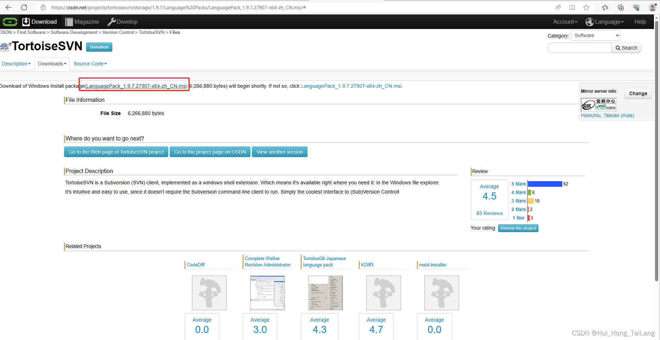Image resolution: width=660 pixels, height=340 pixels.
Task: Reload the page with refresh icon
Action: 24,7
